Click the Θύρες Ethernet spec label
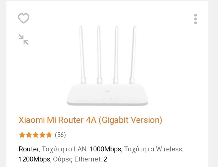 pos(77,159)
